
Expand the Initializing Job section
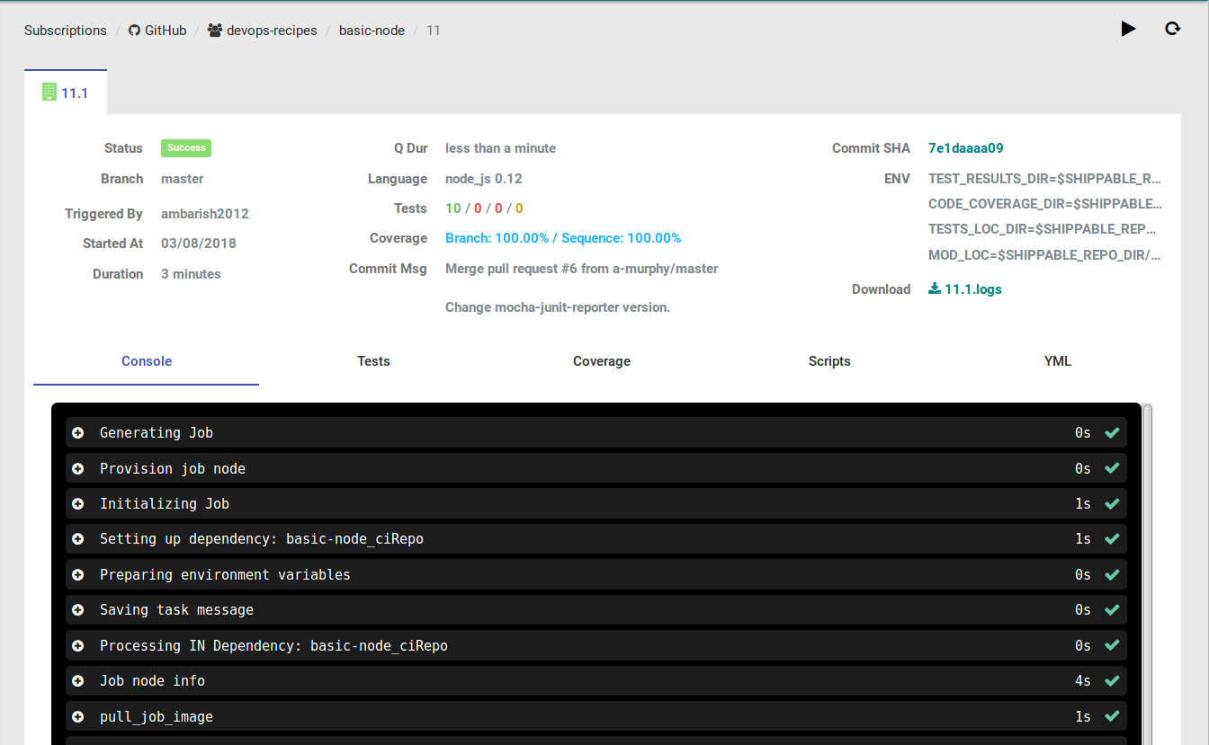pyautogui.click(x=78, y=504)
